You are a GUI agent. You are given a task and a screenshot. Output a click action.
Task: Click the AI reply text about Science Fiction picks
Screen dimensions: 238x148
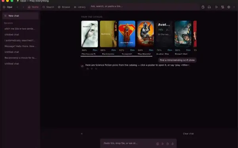(x=138, y=65)
